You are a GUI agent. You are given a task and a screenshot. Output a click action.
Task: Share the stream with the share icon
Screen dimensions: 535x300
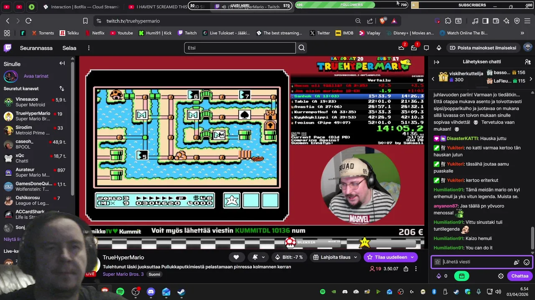tap(406, 269)
